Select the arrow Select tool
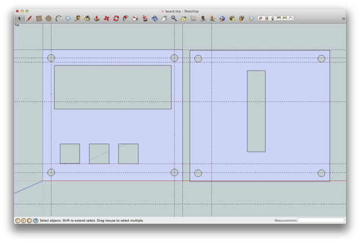 point(19,19)
